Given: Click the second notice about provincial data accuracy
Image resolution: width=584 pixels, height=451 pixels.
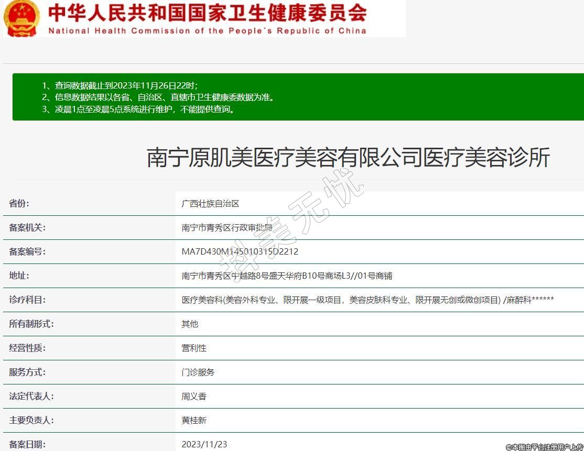Looking at the screenshot, I should [158, 97].
